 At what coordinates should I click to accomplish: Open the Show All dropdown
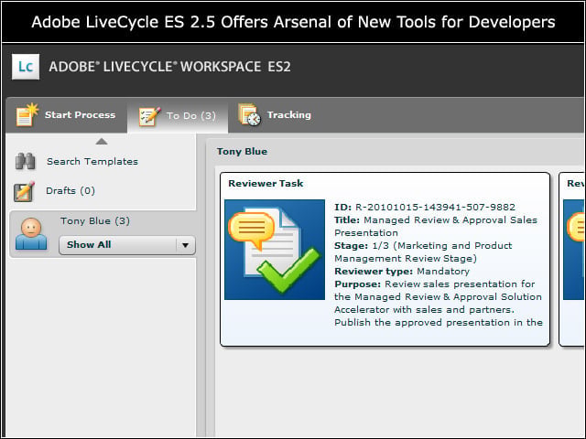pyautogui.click(x=127, y=245)
